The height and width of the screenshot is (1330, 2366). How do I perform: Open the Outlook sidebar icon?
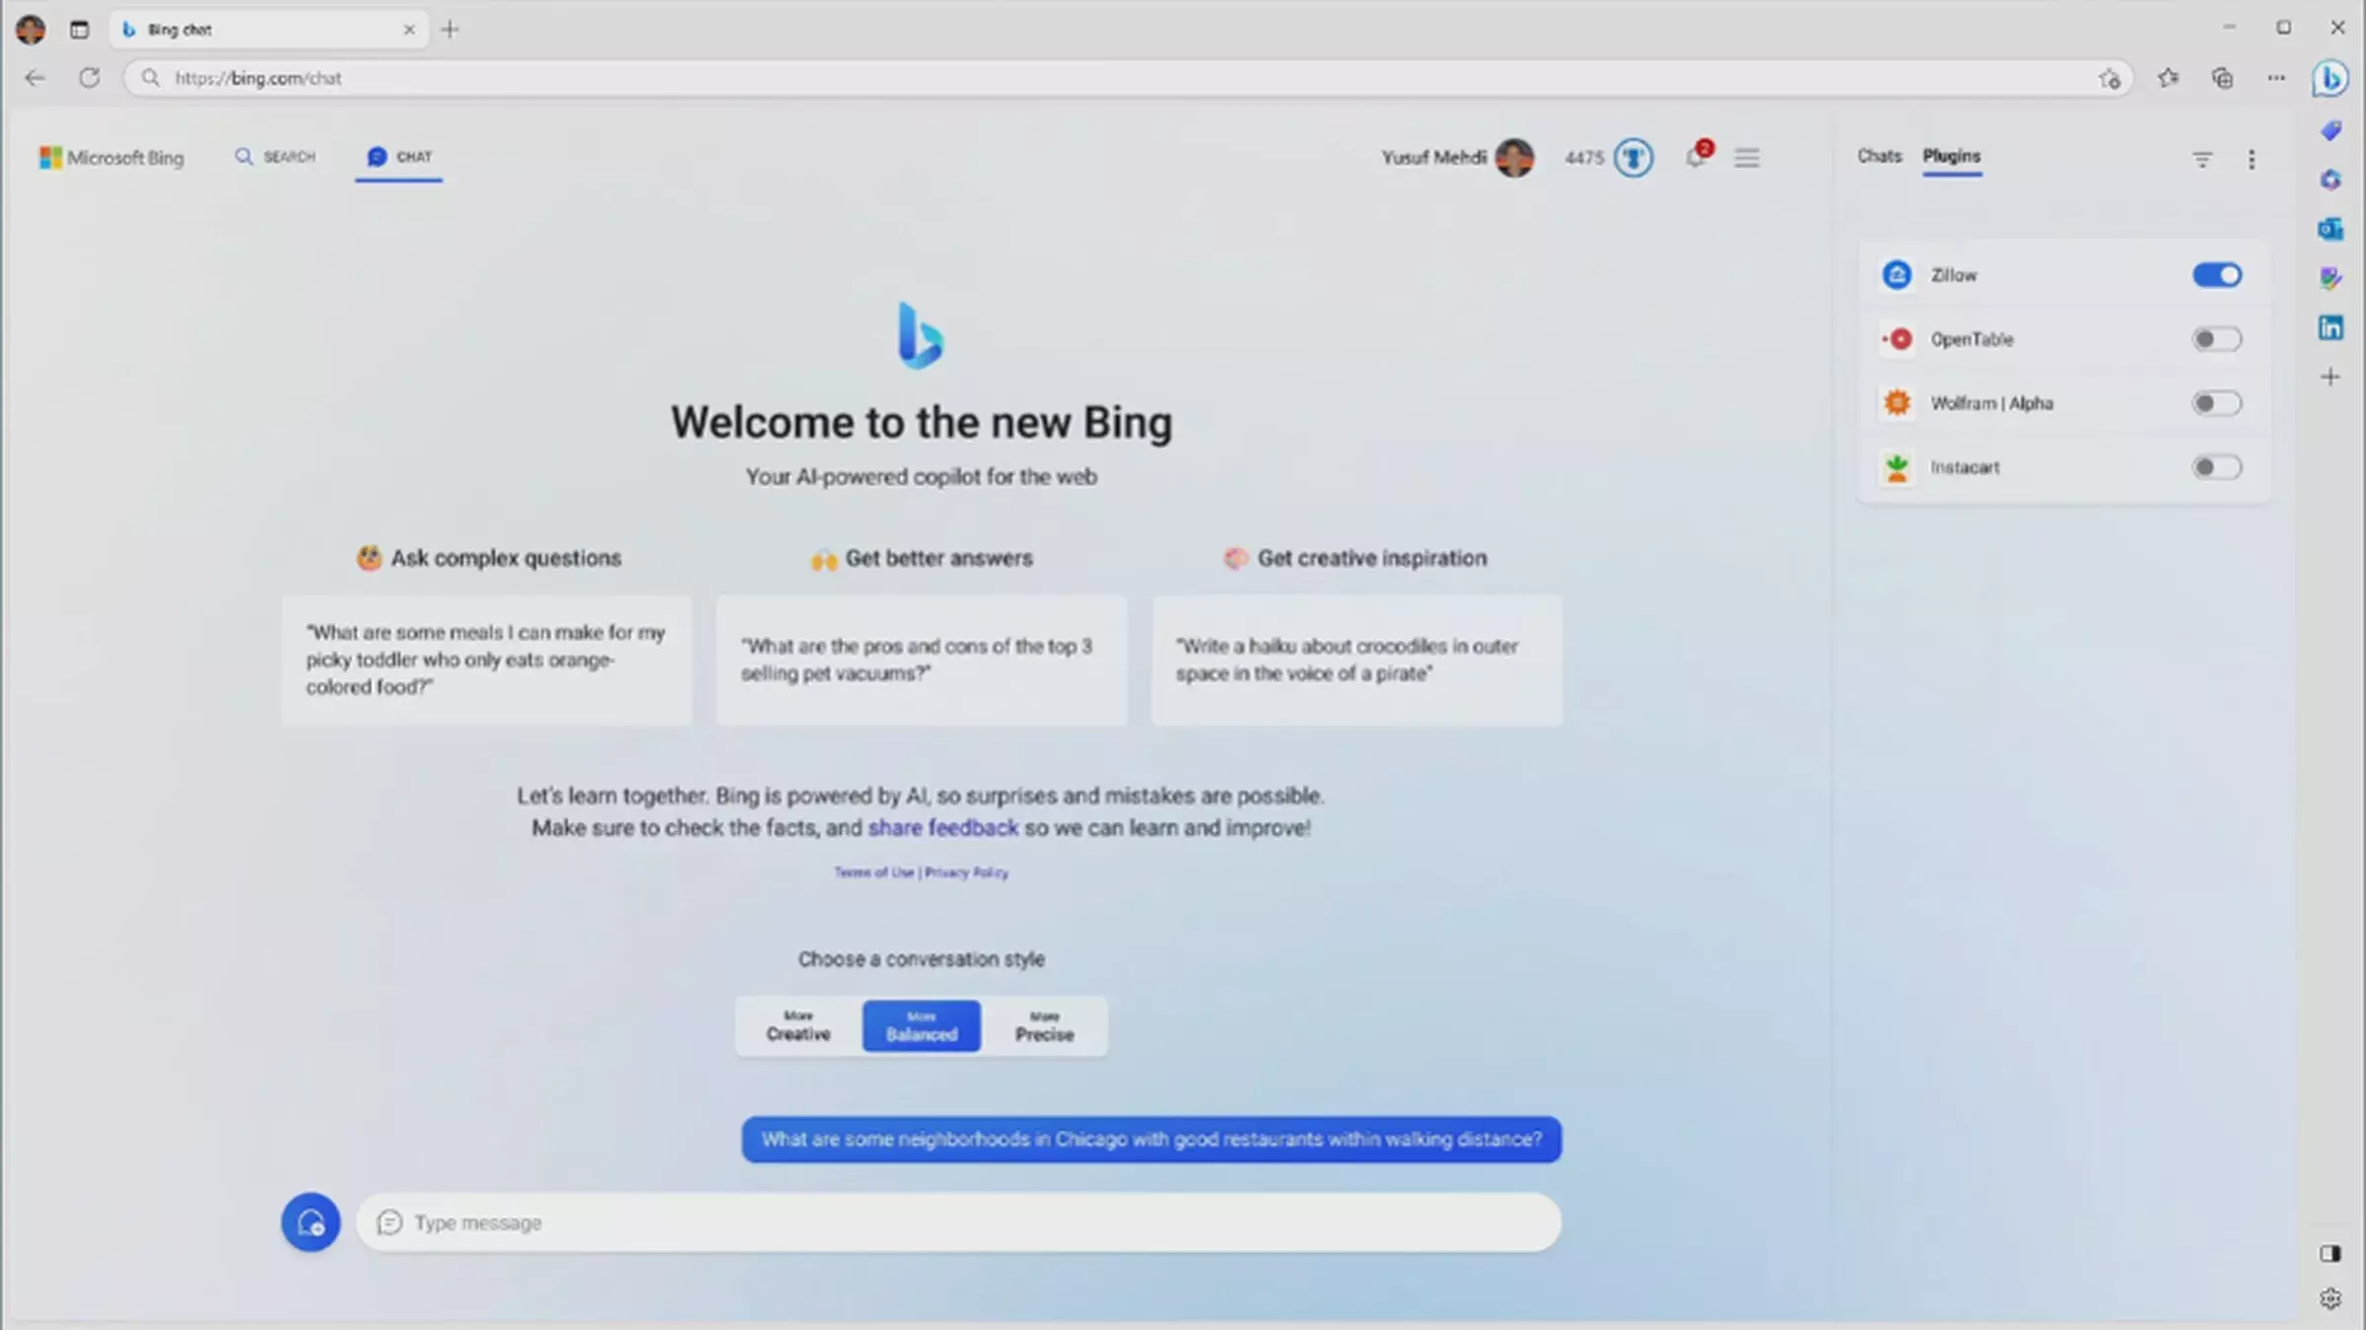(2331, 229)
